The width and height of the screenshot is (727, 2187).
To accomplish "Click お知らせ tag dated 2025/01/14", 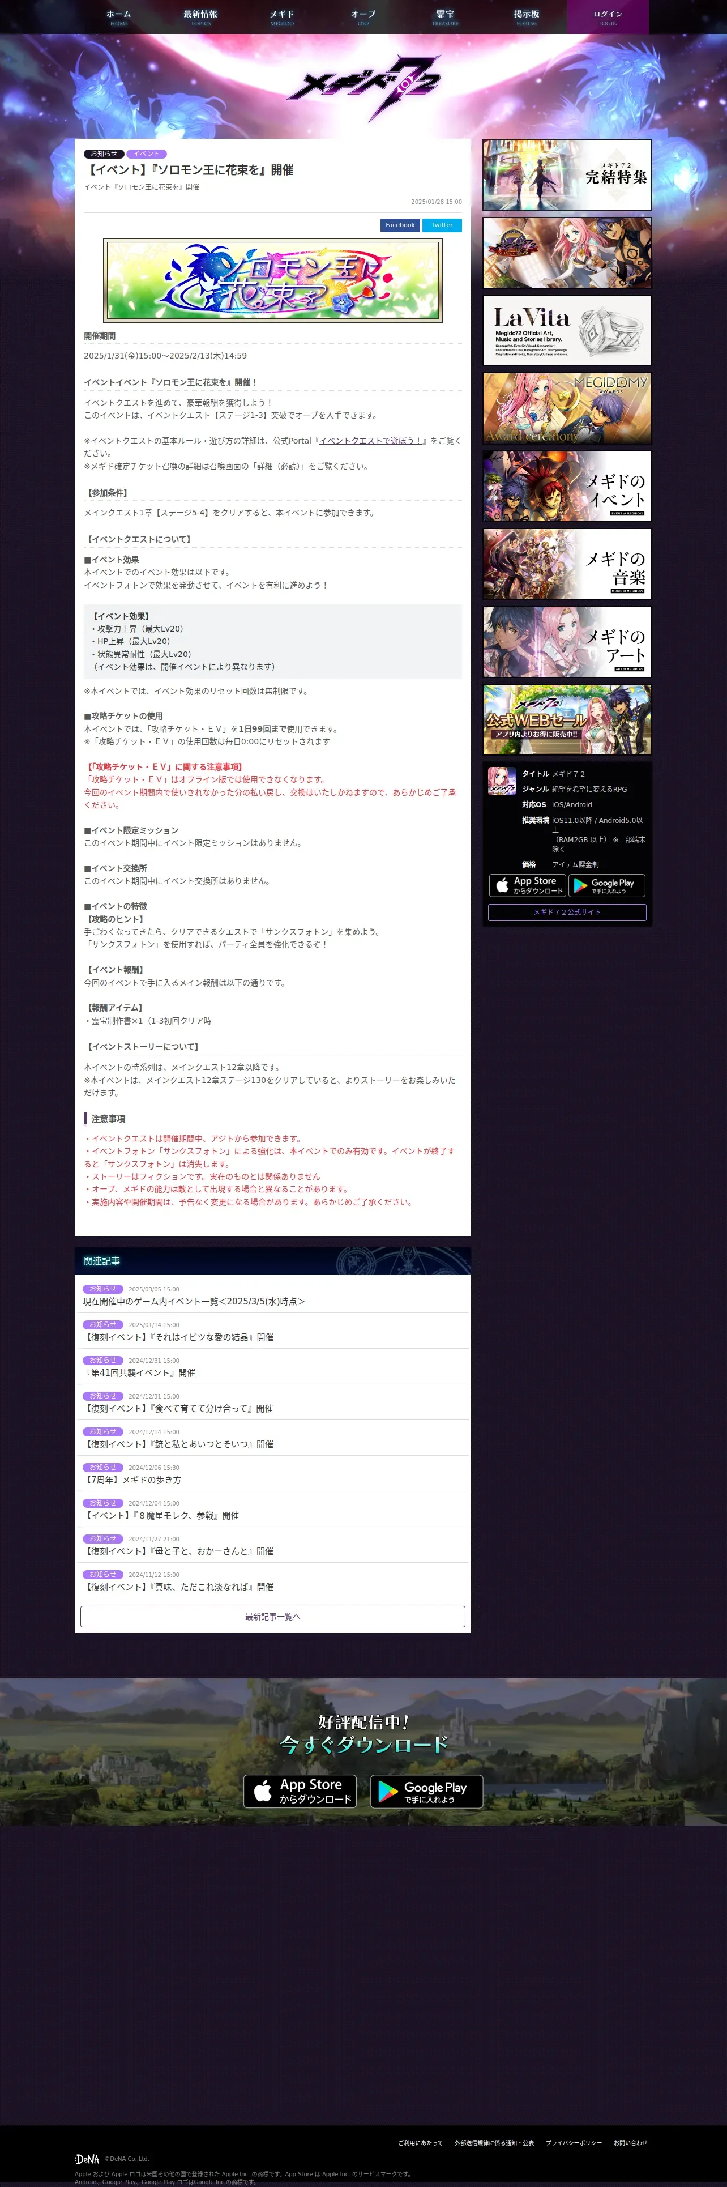I will [102, 1324].
